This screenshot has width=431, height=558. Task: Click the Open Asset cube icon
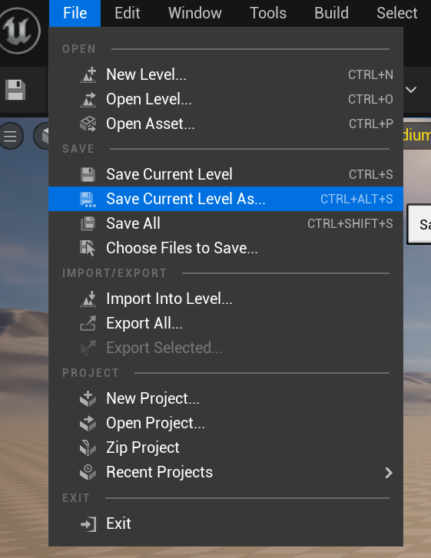coord(88,124)
